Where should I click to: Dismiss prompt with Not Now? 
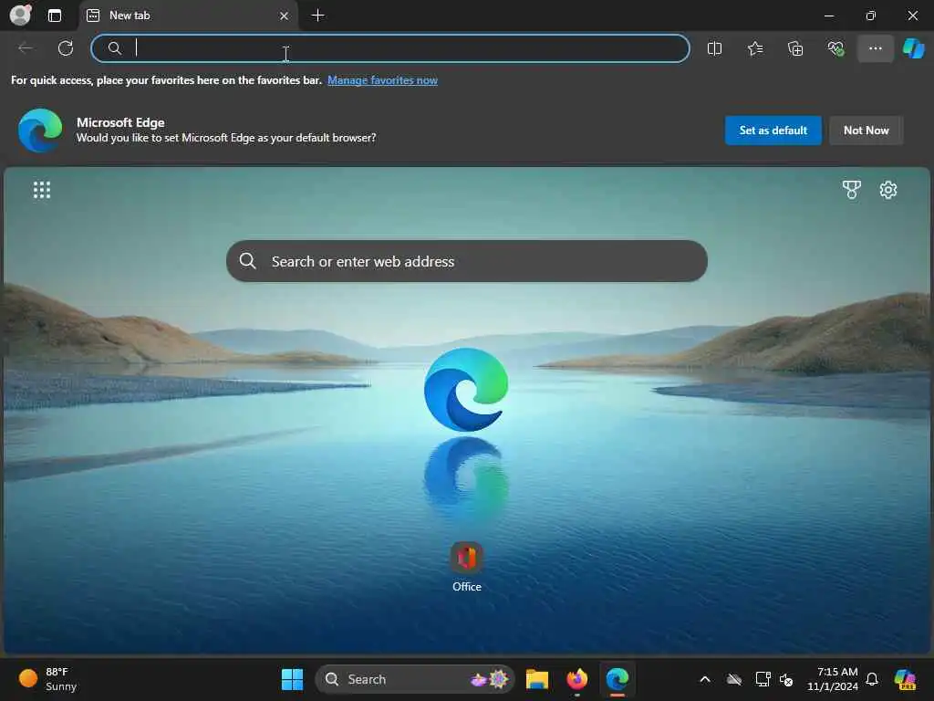point(867,131)
